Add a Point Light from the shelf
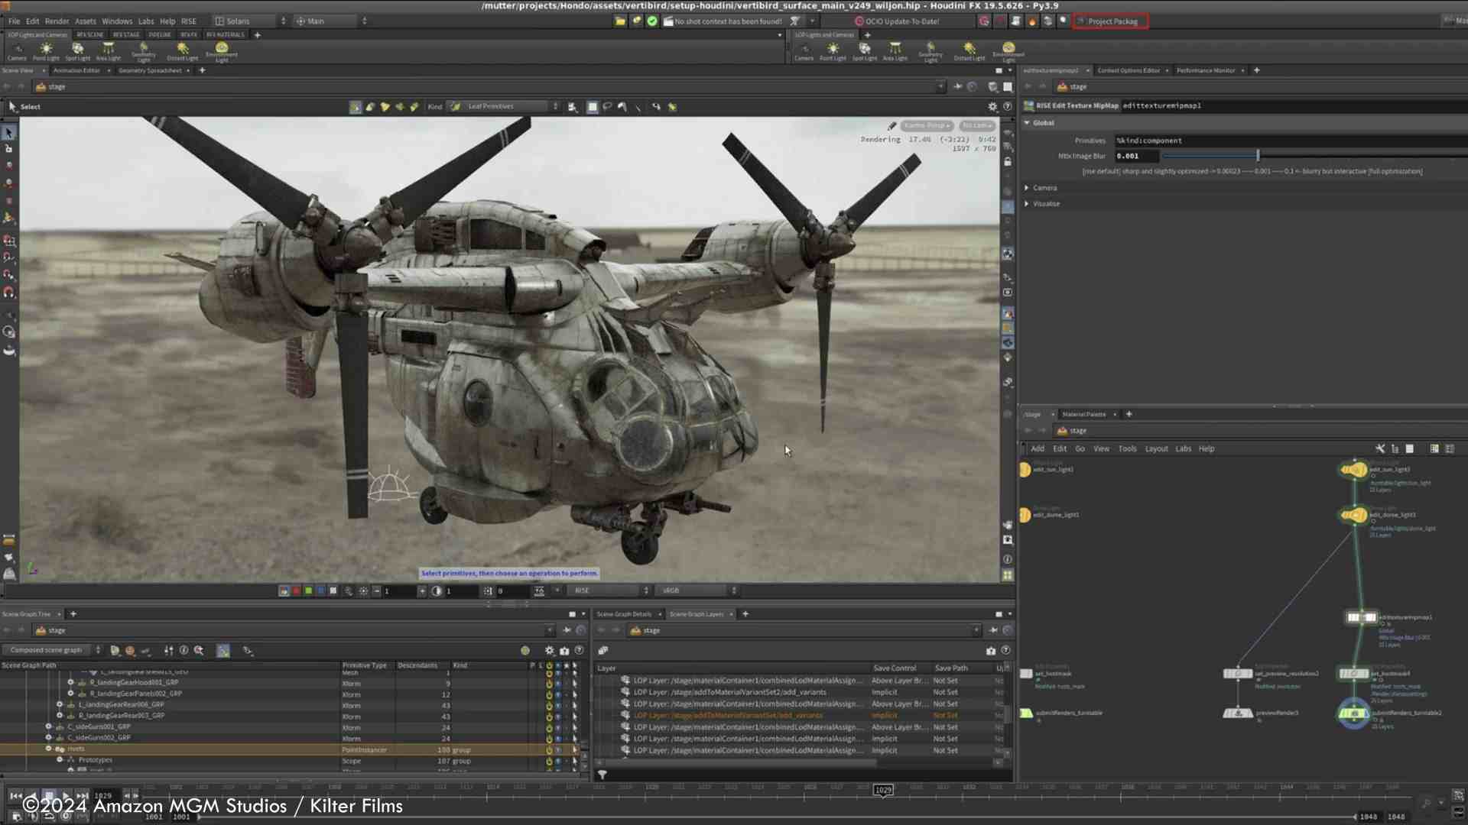Screen dimensions: 1468x825 tap(46, 50)
